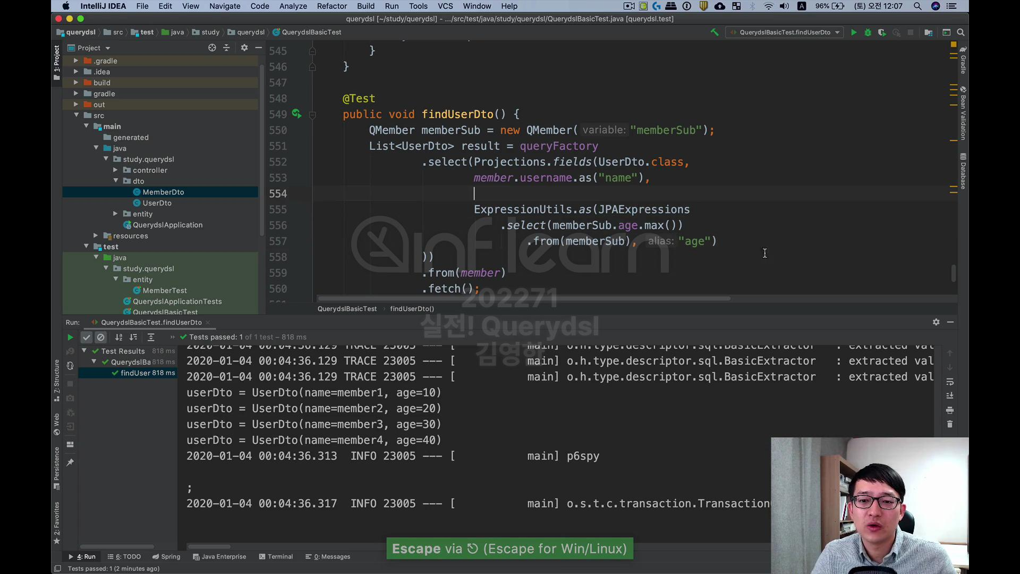Open Project panel settings gear
The height and width of the screenshot is (574, 1020).
pos(244,48)
